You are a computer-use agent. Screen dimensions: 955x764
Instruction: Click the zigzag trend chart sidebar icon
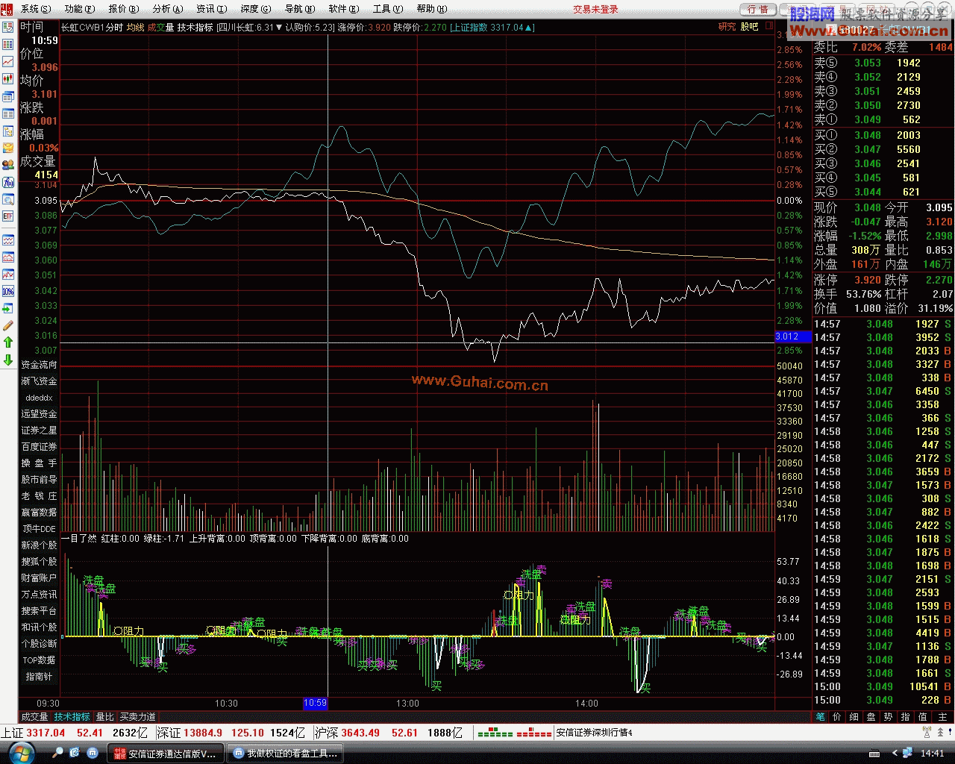coord(8,275)
